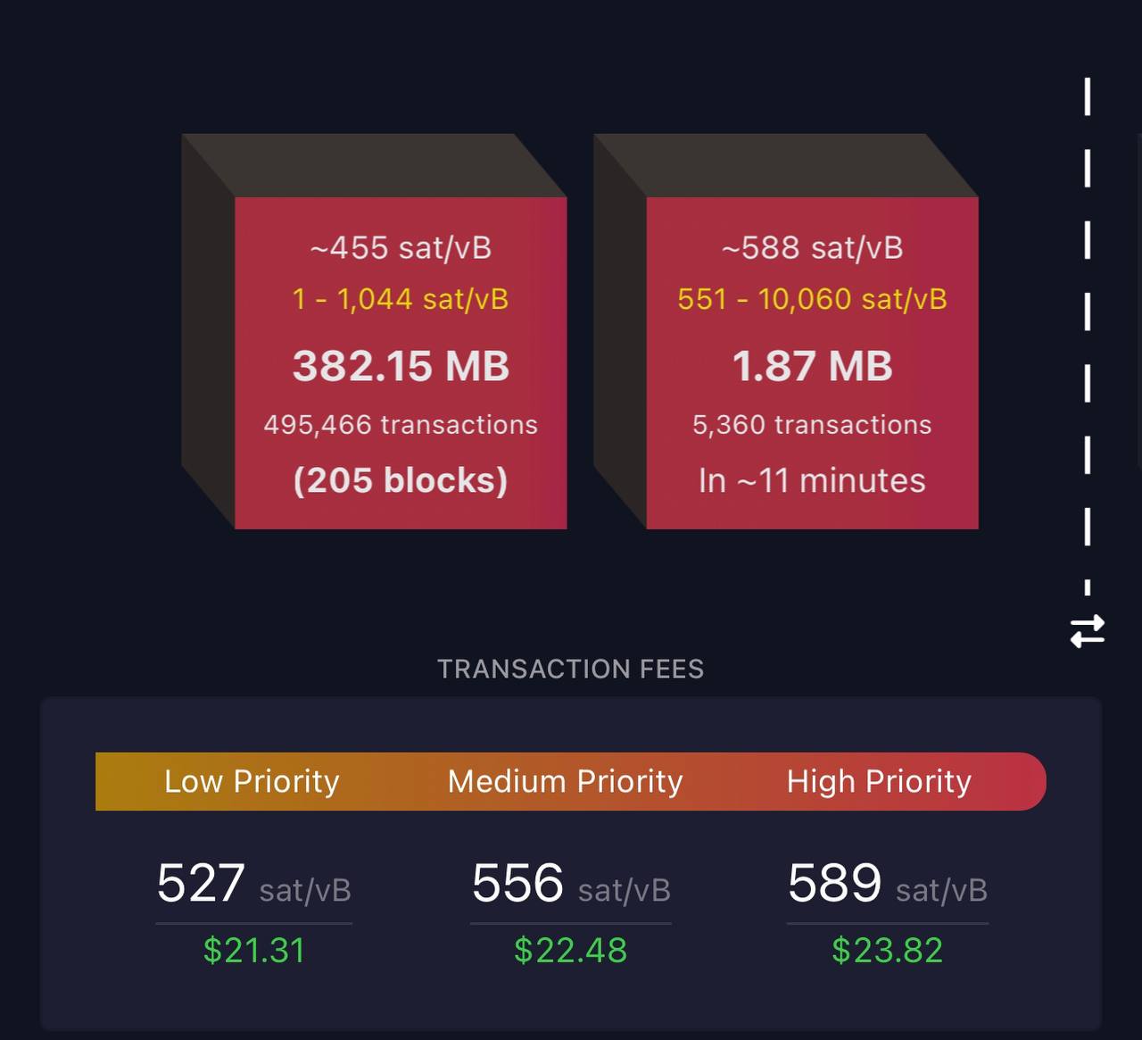Click the 589 sat/vB high fee value
Viewport: 1142px width, 1040px height.
coord(887,884)
